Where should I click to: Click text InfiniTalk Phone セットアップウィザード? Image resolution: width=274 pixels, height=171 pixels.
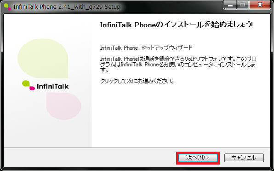tap(146, 48)
